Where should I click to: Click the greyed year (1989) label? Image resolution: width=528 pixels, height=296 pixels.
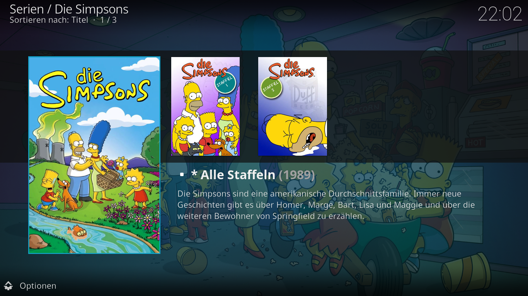297,175
